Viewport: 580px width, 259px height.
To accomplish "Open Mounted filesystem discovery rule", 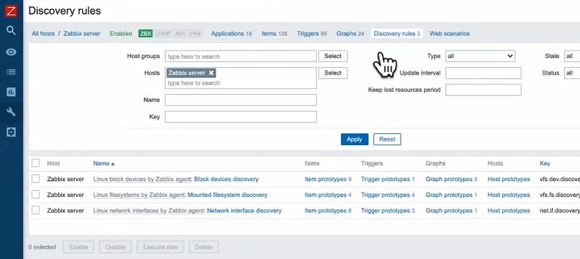I will point(227,195).
